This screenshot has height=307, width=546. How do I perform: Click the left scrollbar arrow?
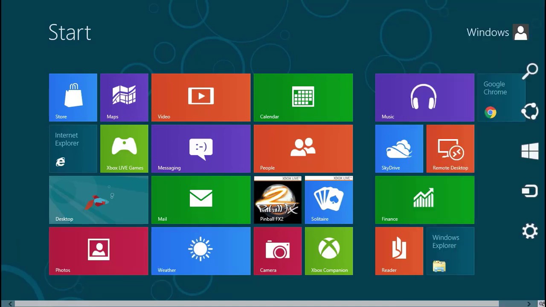tap(10, 304)
